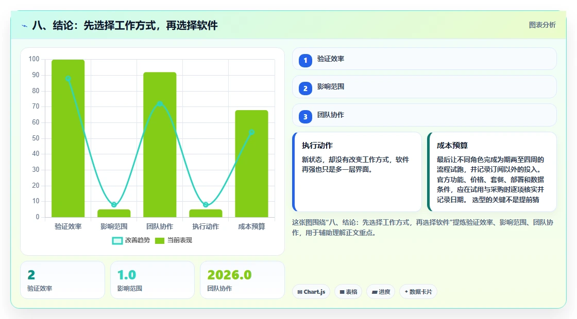Click the 执行动作 x-axis label

tap(206, 226)
